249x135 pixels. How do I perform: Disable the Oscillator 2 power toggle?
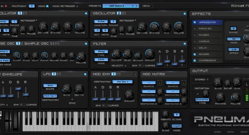185,13
